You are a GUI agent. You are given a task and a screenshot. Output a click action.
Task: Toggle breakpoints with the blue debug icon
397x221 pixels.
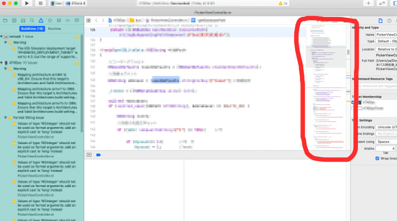(x=98, y=155)
